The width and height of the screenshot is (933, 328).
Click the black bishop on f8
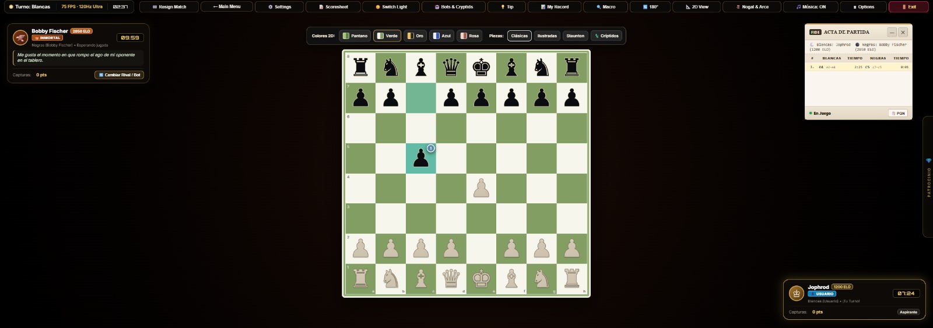511,68
